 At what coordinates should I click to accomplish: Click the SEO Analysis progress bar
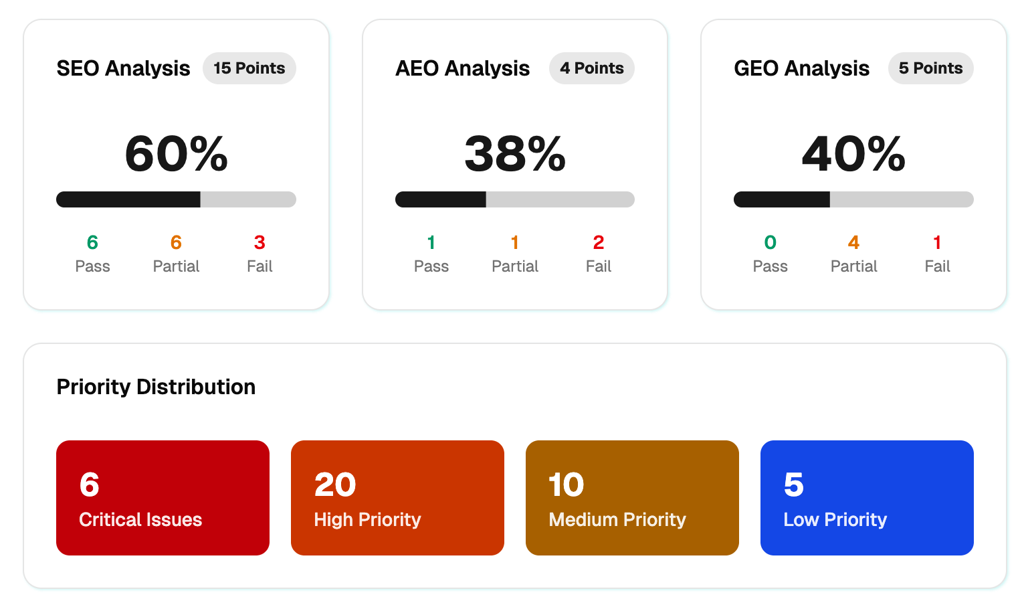(x=176, y=199)
